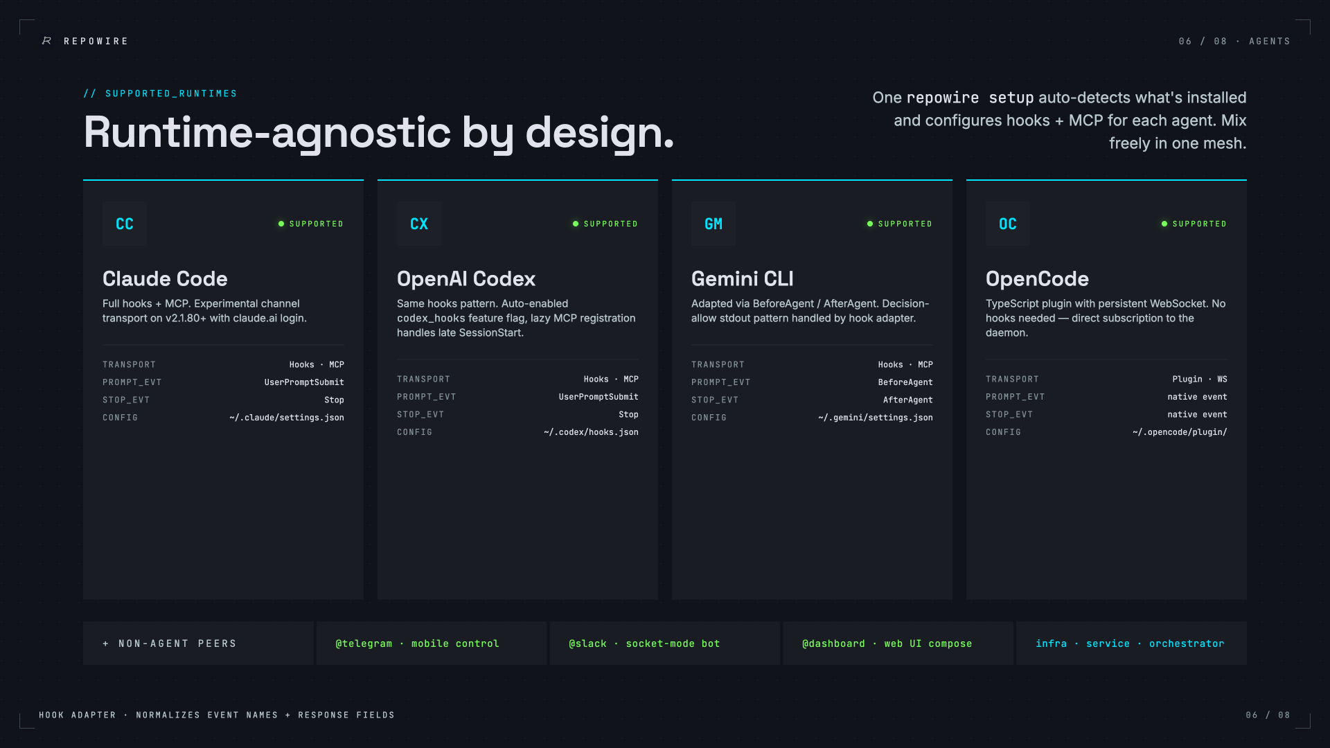
Task: Click the '~/.gemini/settings.json' config path
Action: 876,418
